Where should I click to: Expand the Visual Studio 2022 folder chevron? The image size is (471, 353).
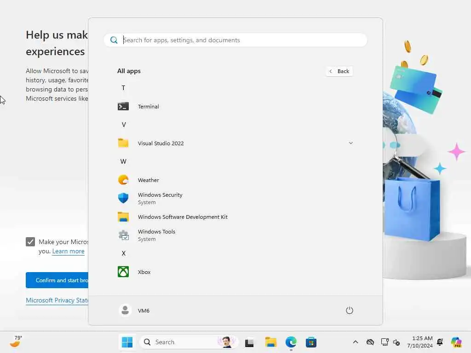pos(351,143)
